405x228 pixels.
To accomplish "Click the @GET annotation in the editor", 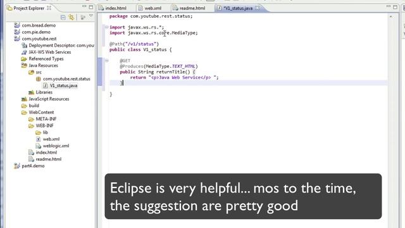I will pos(125,61).
